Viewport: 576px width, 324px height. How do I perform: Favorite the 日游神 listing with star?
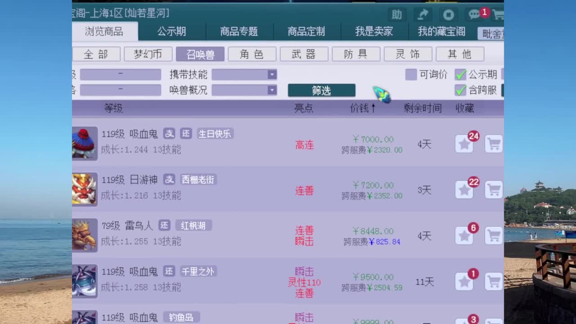pyautogui.click(x=464, y=190)
